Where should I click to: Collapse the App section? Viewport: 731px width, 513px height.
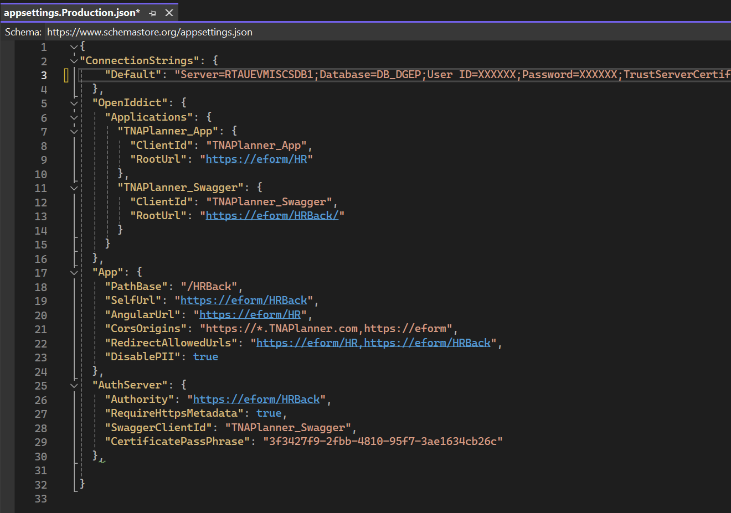pos(74,273)
